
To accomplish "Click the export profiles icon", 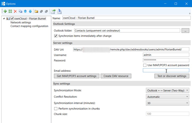I will [x=53, y=11].
